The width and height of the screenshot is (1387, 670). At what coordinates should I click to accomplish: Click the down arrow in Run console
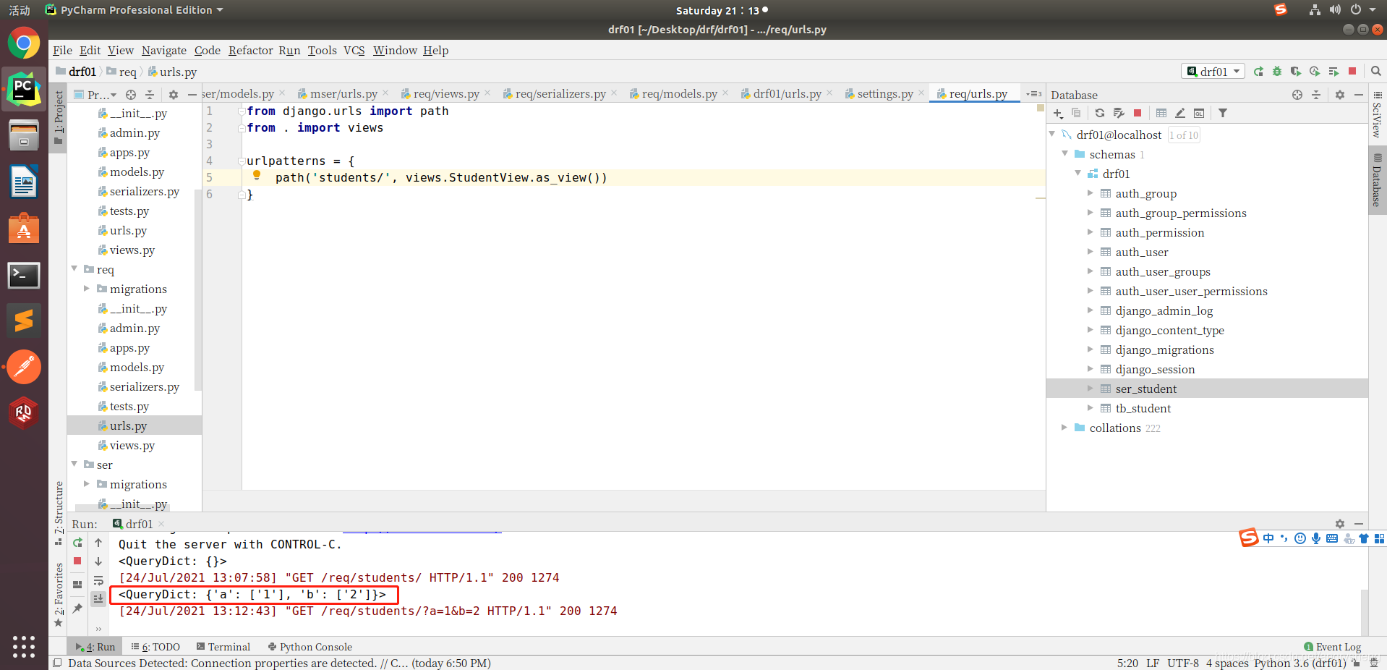click(98, 561)
